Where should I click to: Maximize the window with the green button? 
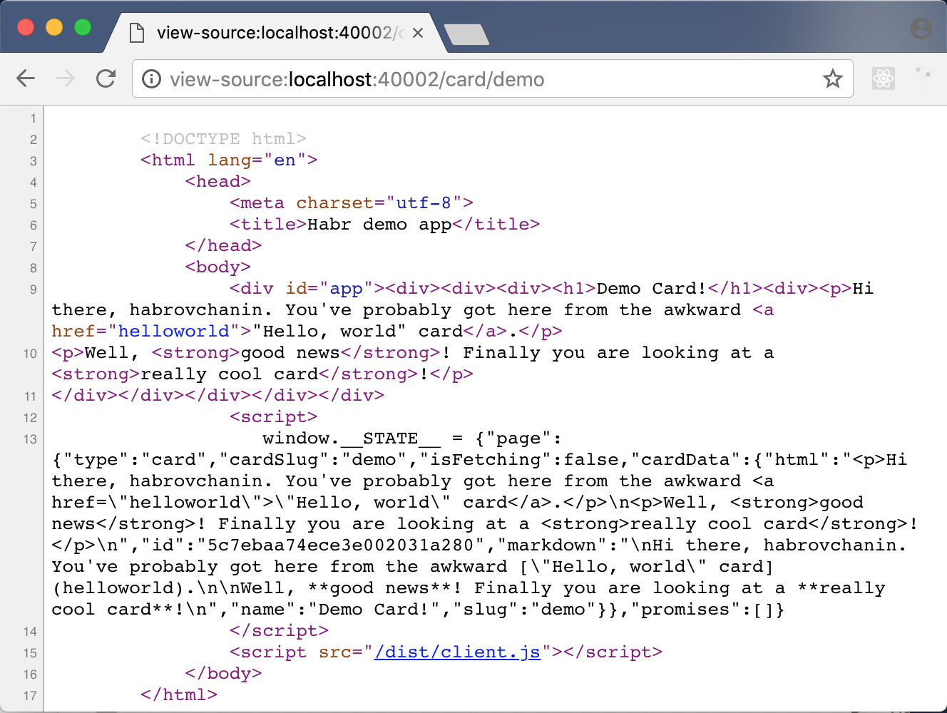tap(83, 27)
